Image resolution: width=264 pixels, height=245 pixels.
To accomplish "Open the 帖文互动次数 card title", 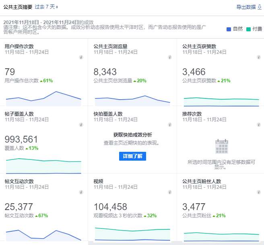I will click(19, 181).
